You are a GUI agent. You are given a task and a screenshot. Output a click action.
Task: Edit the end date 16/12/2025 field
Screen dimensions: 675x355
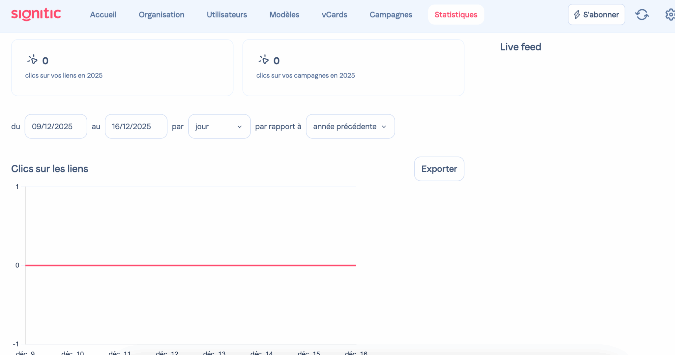pos(136,126)
